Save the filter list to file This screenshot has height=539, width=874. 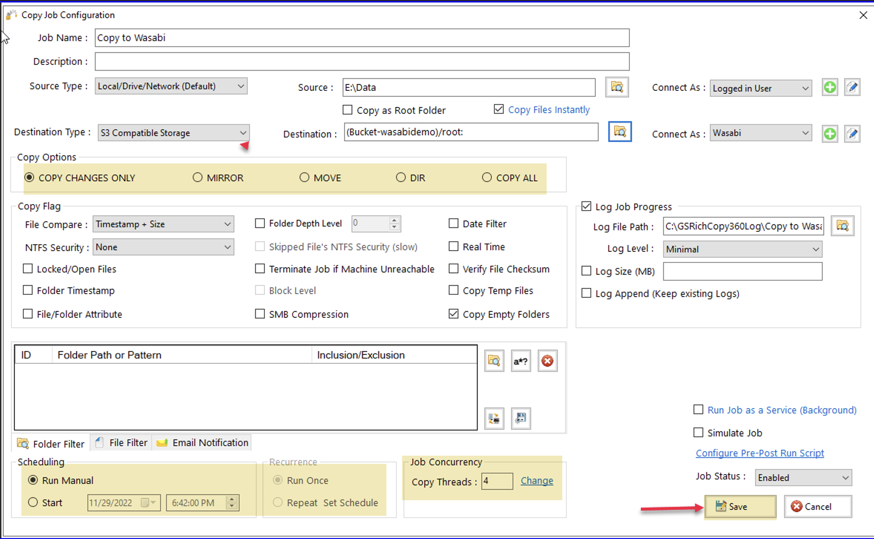521,418
